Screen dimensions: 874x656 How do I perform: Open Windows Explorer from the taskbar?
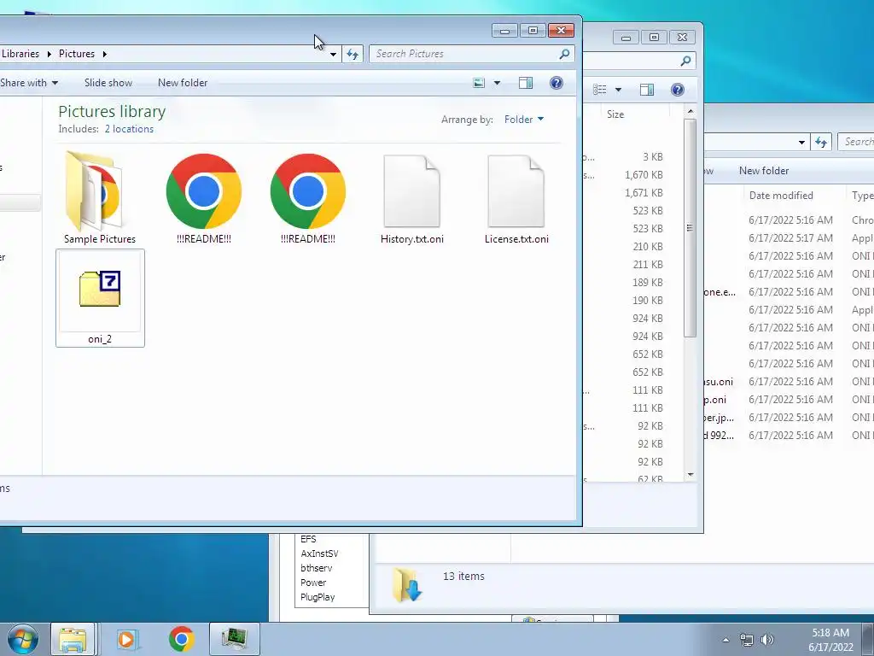pos(73,639)
